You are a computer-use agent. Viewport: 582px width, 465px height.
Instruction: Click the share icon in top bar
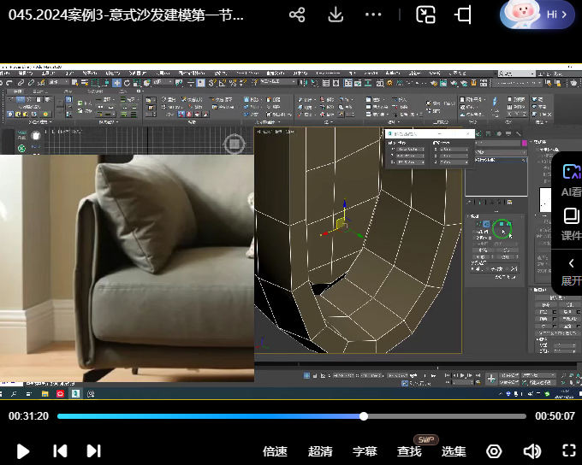pos(297,15)
